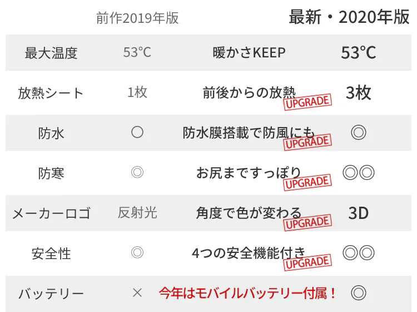Click the UPGRADE stamp in 安全性 row

[x=307, y=262]
